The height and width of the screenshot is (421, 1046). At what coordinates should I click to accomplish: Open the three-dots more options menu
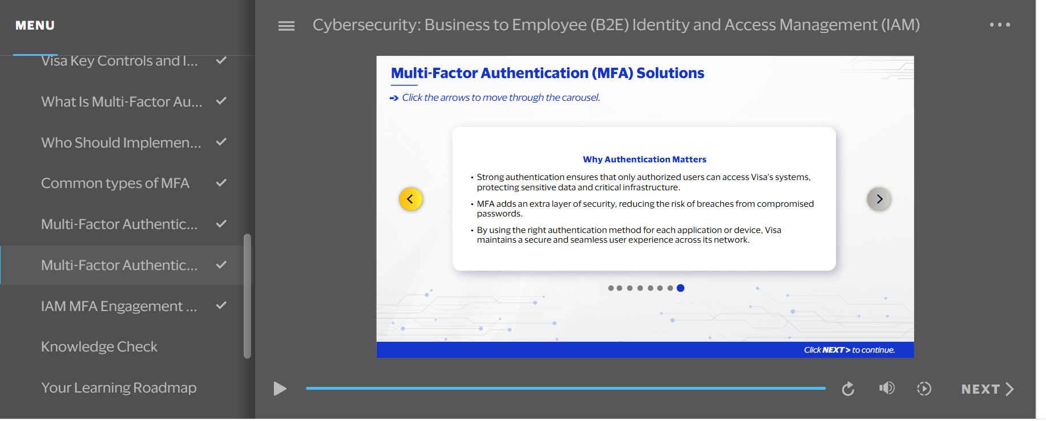pyautogui.click(x=1000, y=24)
